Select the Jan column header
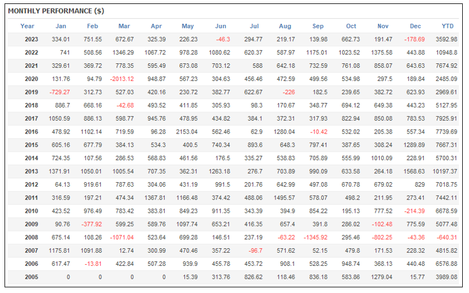The width and height of the screenshot is (469, 293). [x=61, y=26]
